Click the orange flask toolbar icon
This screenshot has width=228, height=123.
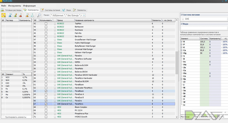pos(27,15)
